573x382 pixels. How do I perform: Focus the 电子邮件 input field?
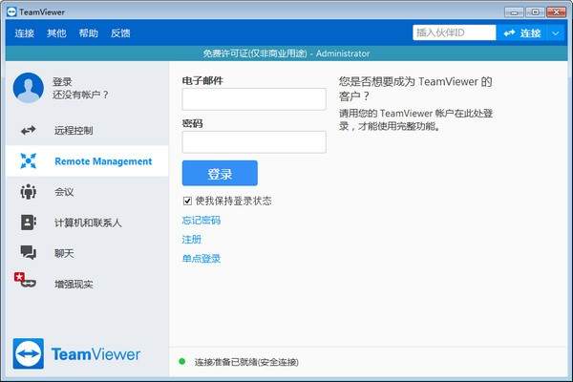[254, 100]
